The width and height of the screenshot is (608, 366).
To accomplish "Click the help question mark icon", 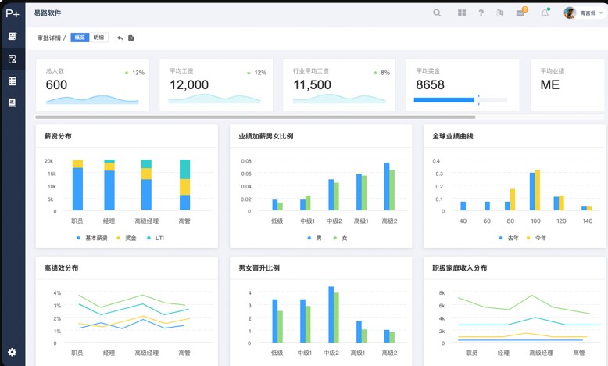I will (x=481, y=13).
